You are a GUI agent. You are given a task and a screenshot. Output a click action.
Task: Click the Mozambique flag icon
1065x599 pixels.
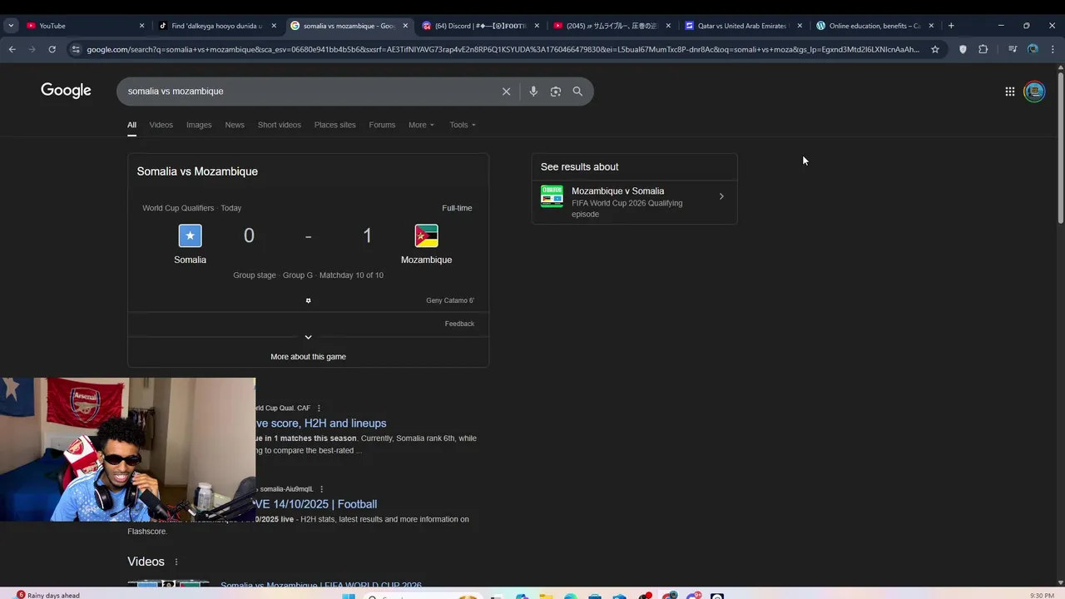[x=426, y=235]
